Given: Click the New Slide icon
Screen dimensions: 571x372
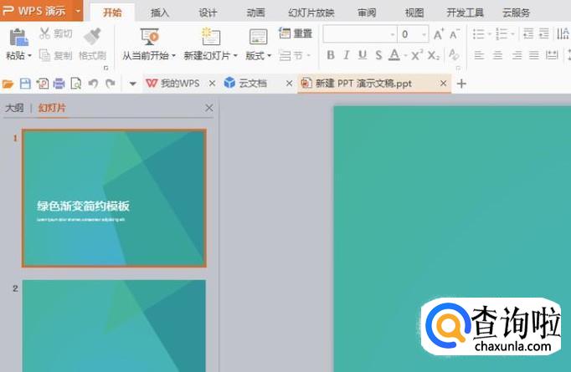Looking at the screenshot, I should tap(211, 37).
